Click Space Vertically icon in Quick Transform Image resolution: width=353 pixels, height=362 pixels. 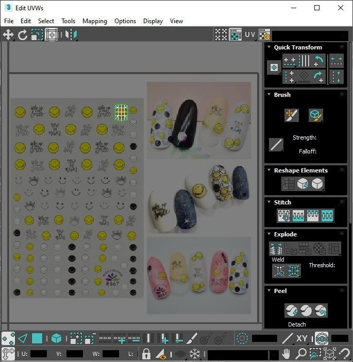point(336,77)
